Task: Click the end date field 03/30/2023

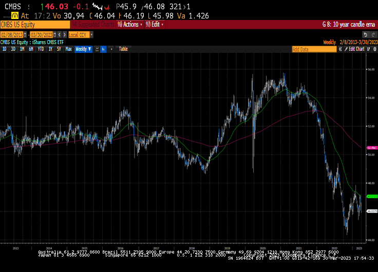Action: point(42,35)
